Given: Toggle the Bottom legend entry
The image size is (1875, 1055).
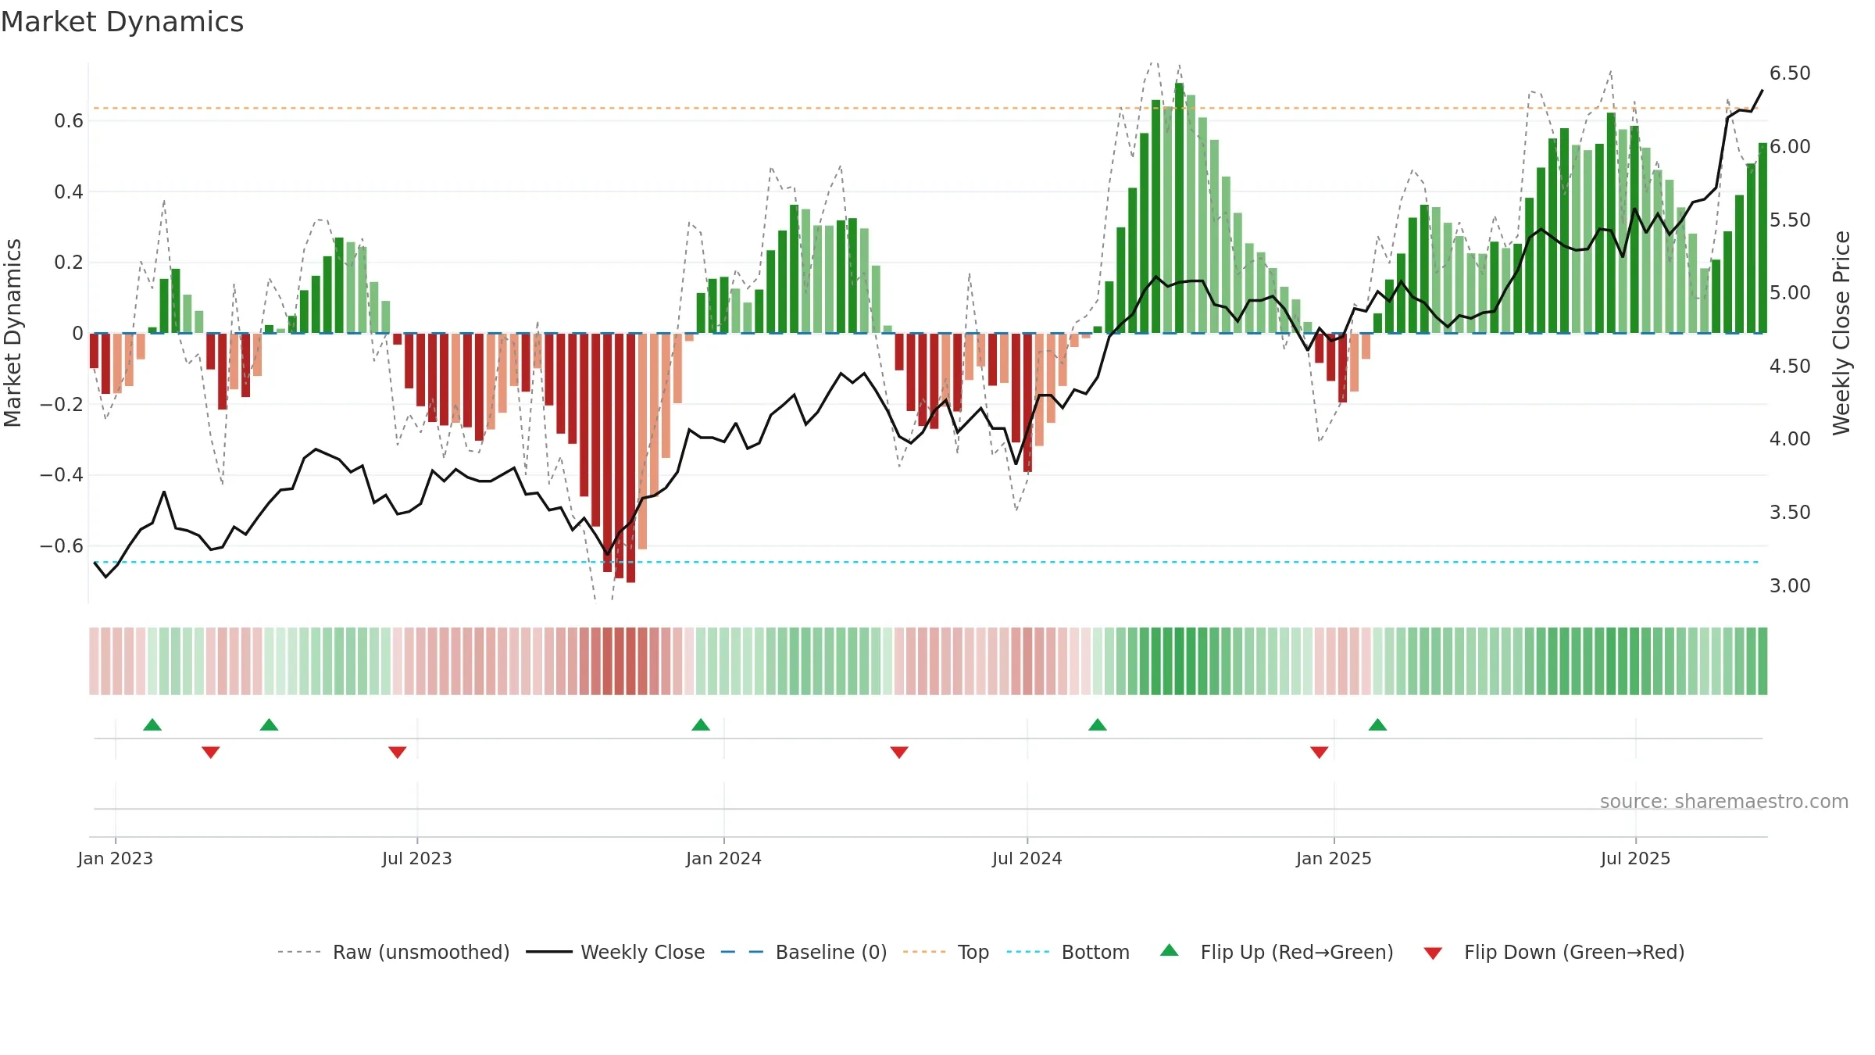Looking at the screenshot, I should [1068, 952].
